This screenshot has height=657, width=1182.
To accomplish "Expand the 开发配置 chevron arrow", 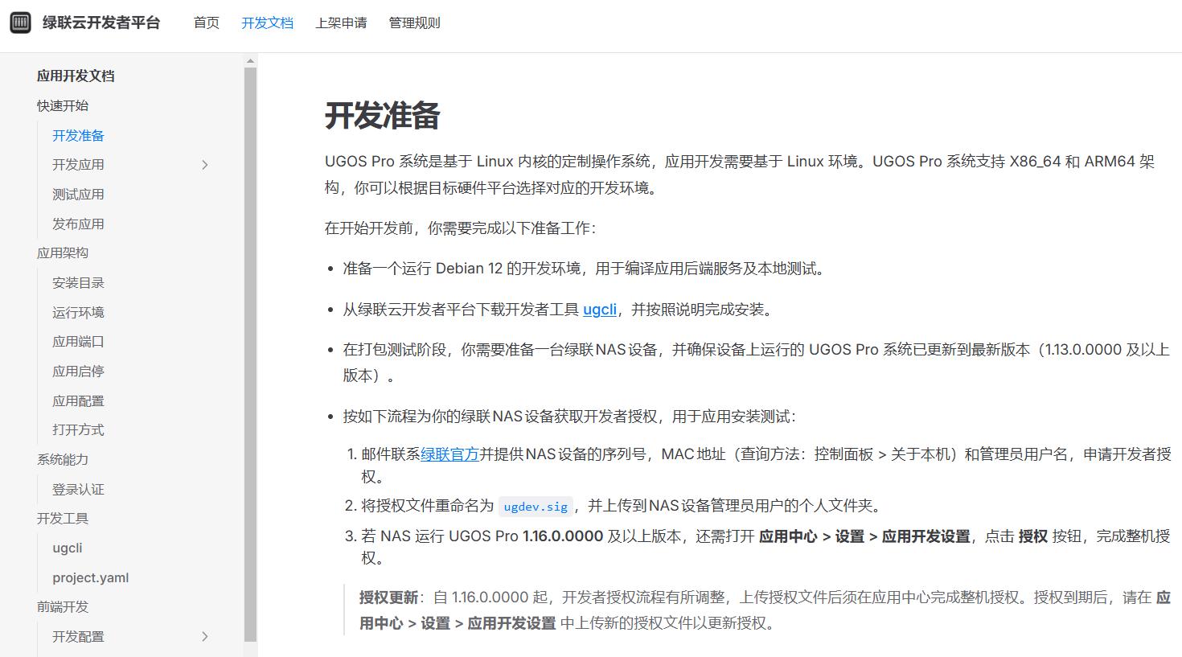I will tap(205, 636).
